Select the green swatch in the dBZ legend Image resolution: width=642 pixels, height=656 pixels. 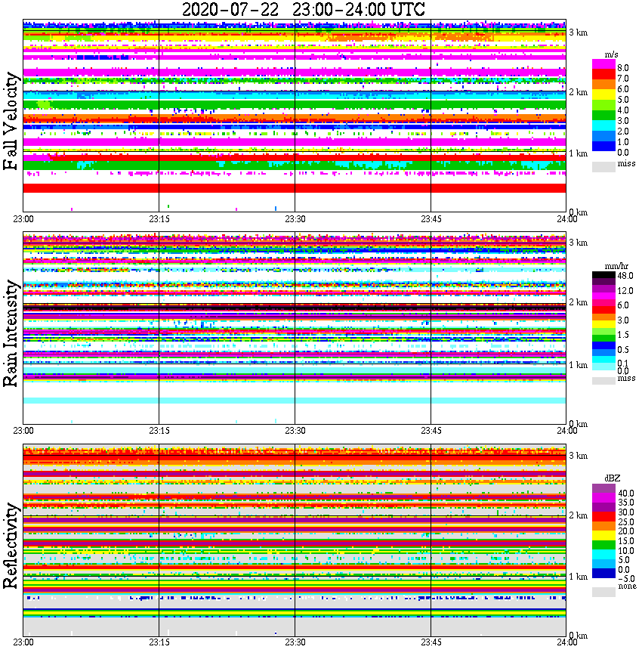(x=603, y=545)
